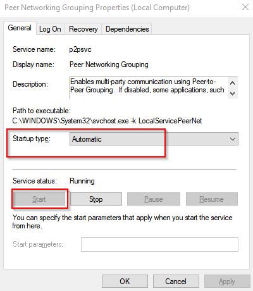Click the Pause service button
253x291 pixels.
tap(154, 199)
